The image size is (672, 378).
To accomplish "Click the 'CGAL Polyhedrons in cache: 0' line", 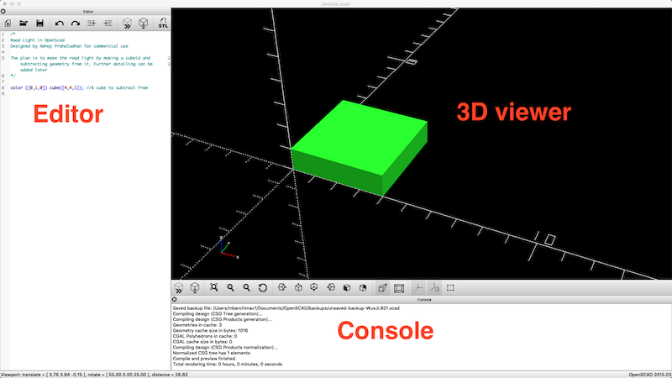I will click(x=205, y=336).
